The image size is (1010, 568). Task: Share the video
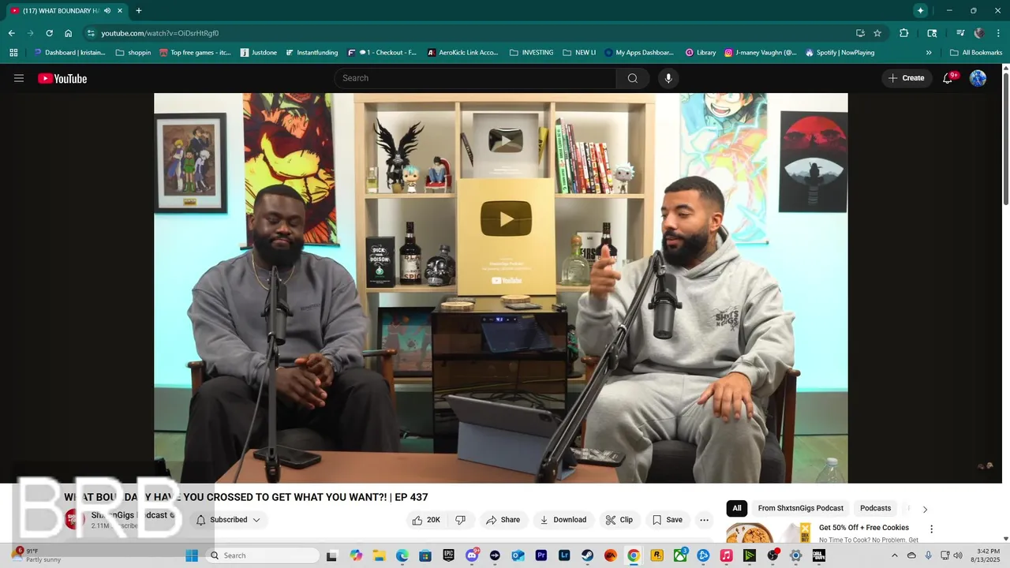pyautogui.click(x=503, y=520)
